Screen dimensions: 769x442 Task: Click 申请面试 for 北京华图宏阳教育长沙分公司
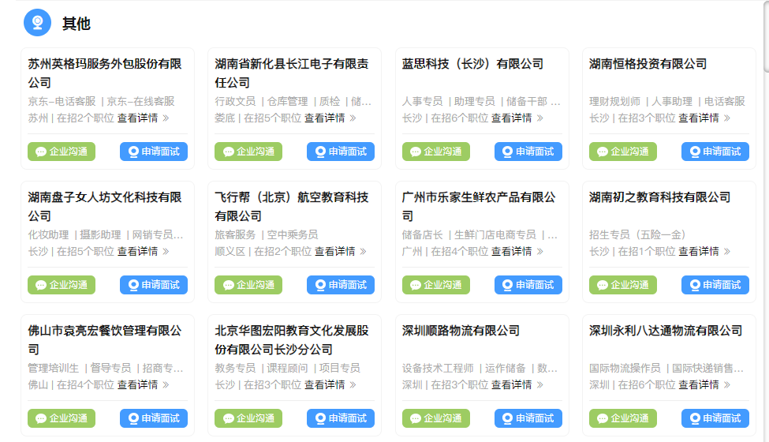coord(341,418)
